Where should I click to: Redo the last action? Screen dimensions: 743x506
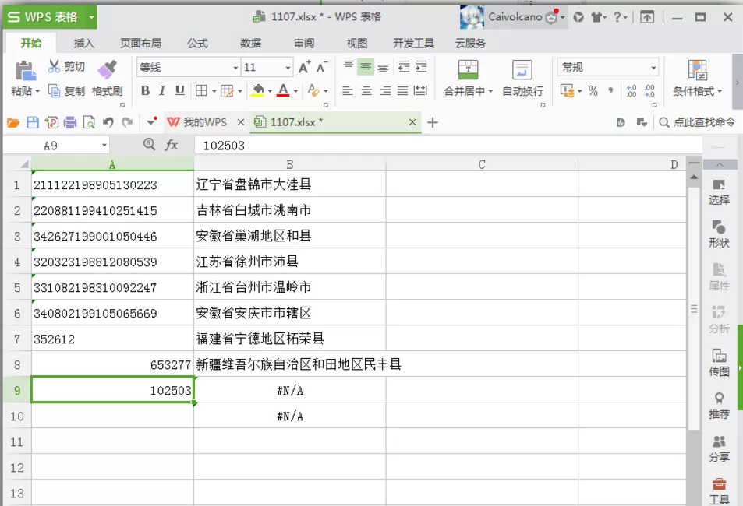(x=127, y=122)
